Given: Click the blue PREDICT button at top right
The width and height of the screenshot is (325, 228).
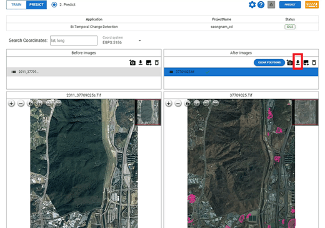Looking at the screenshot, I should click(290, 4).
